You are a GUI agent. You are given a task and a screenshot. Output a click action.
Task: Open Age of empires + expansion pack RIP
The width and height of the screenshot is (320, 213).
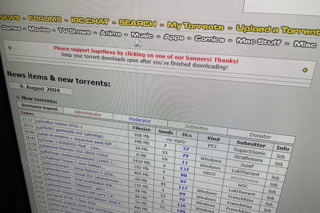(79, 140)
